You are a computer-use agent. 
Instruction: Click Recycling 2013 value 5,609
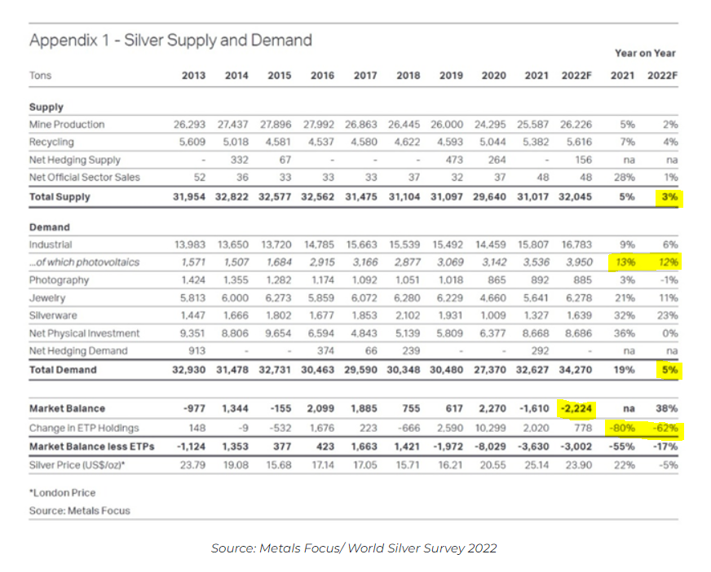coord(192,143)
